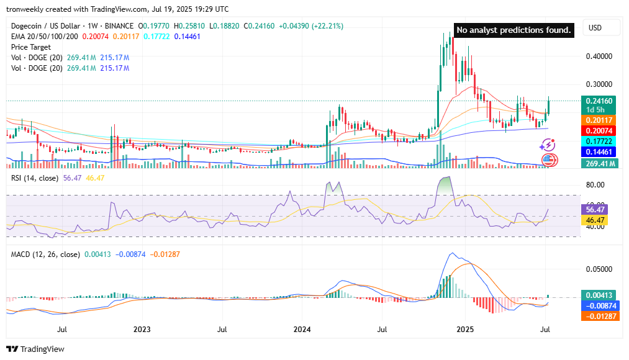The height and width of the screenshot is (360, 629).
Task: Click the green 0.24160 current price label on axis
Action: pos(599,101)
